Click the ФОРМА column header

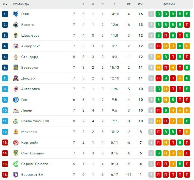[x=169, y=4]
